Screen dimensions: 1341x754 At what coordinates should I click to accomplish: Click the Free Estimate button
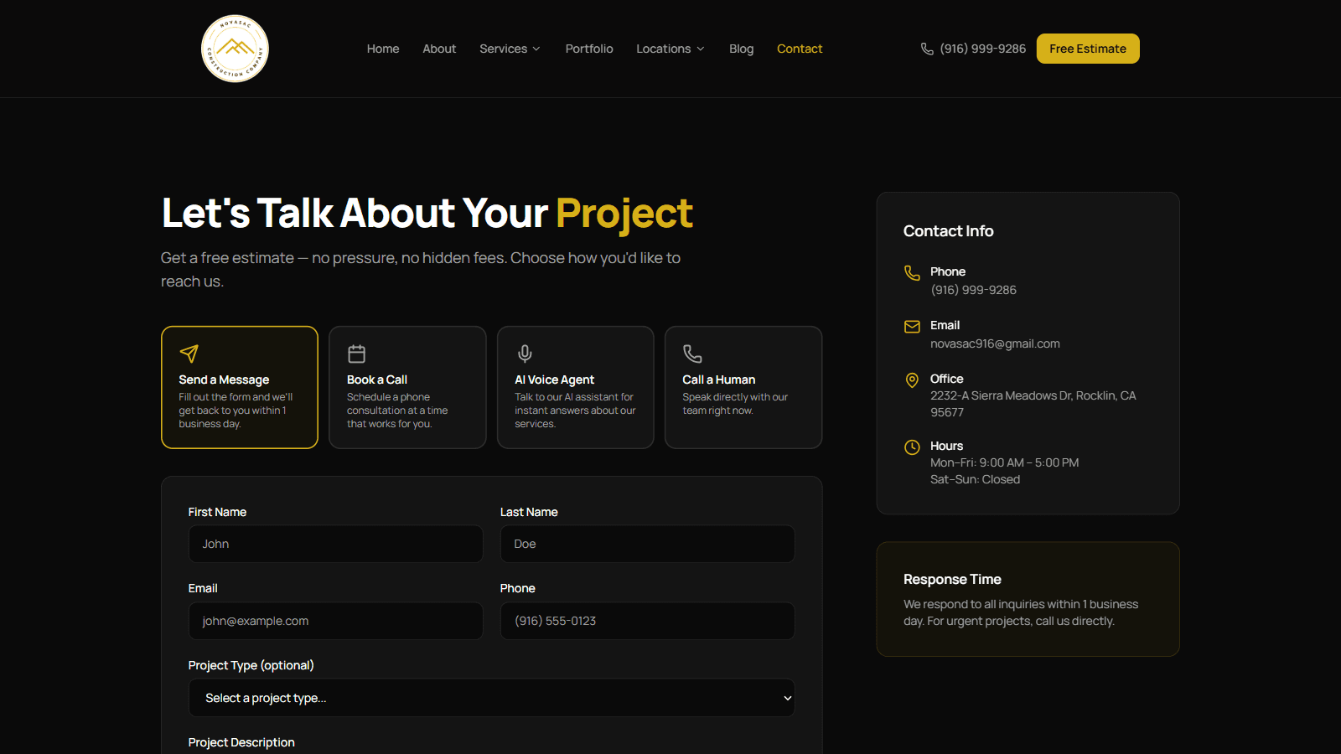coord(1088,49)
